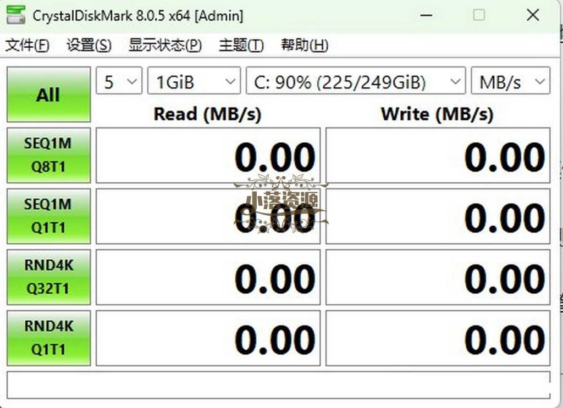The image size is (563, 408).
Task: Expand the 1GiB test size dropdown
Action: (x=194, y=81)
